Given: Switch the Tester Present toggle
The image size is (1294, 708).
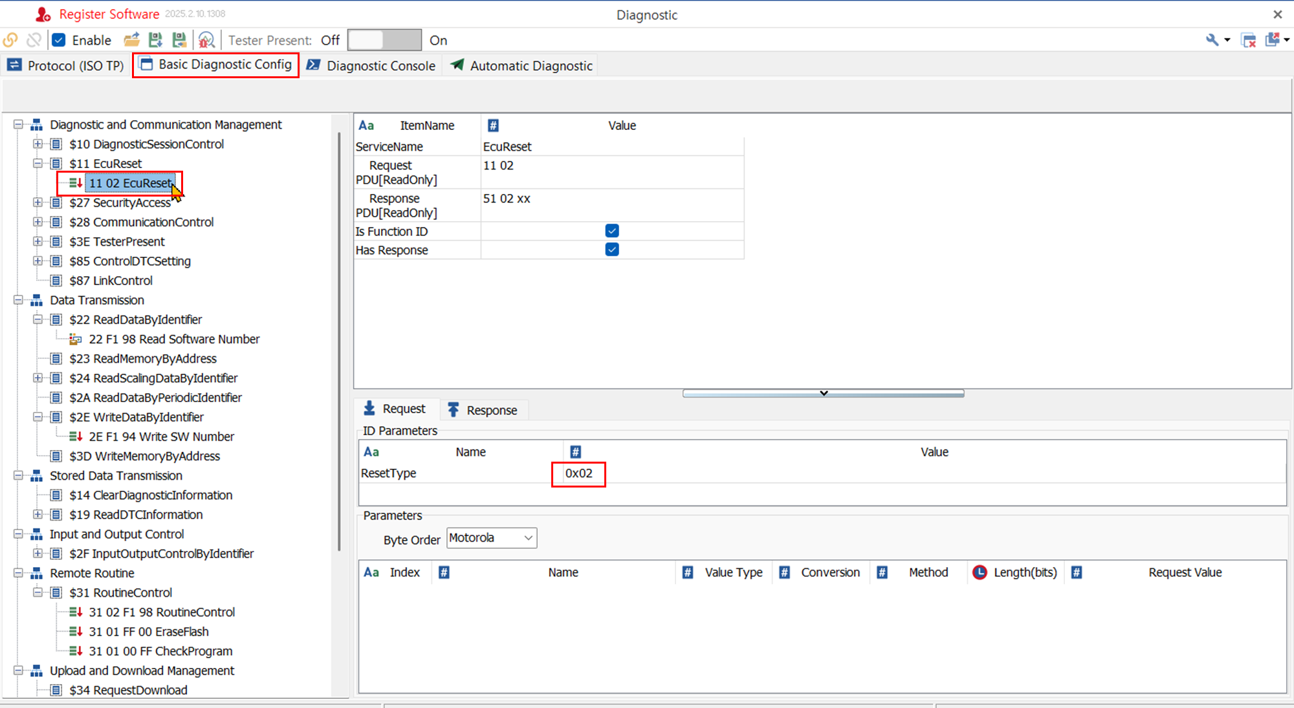Looking at the screenshot, I should point(384,40).
